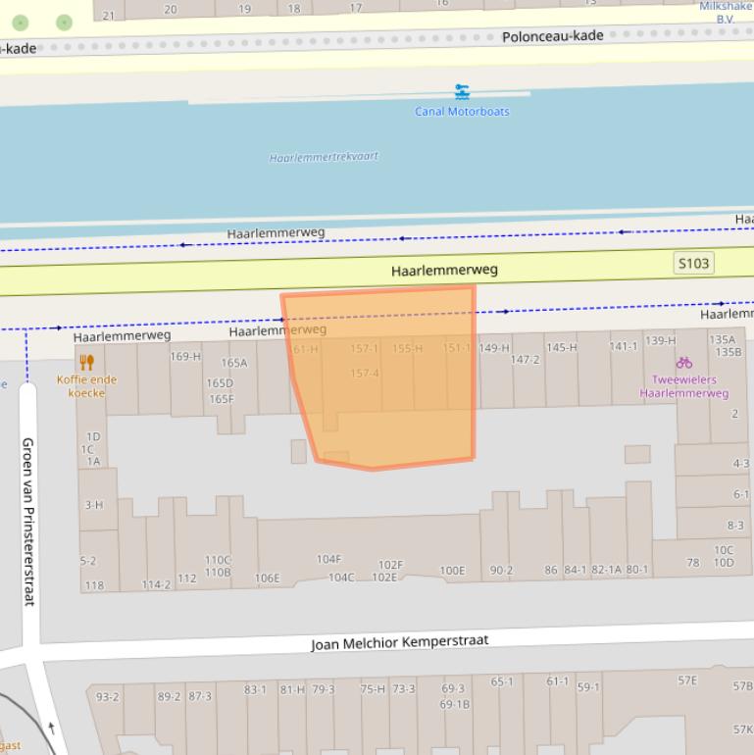Image resolution: width=754 pixels, height=755 pixels.
Task: Select building numbered 169-H
Action: coord(185,356)
